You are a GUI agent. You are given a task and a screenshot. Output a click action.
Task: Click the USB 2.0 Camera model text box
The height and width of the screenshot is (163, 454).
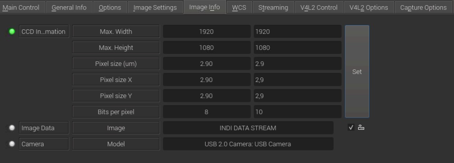click(248, 144)
